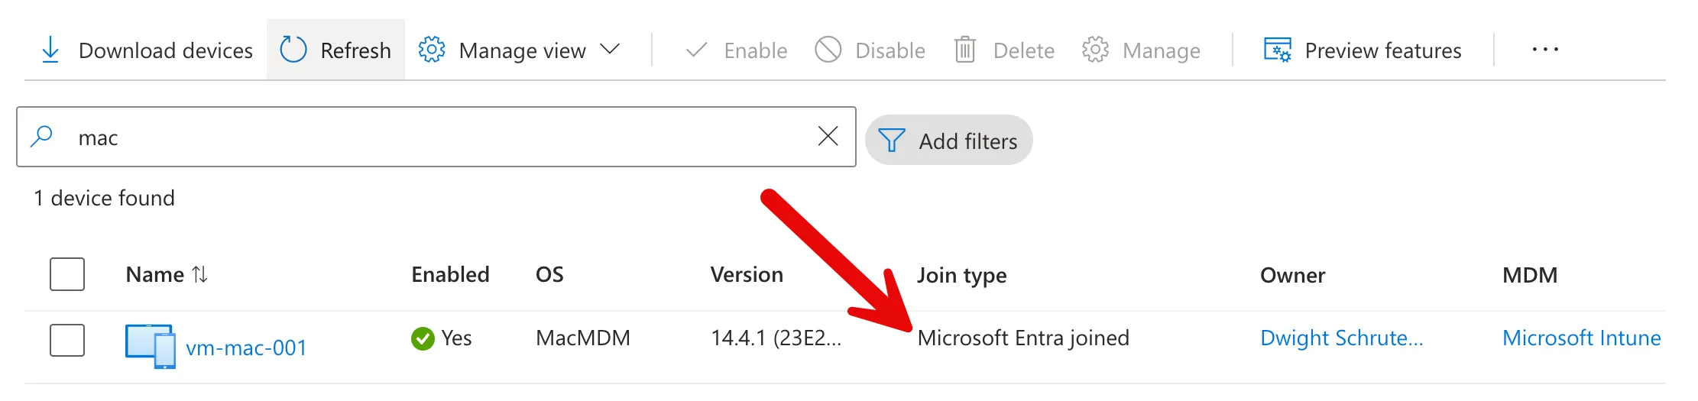This screenshot has width=1698, height=401.
Task: Click the Version column header
Action: 747,274
